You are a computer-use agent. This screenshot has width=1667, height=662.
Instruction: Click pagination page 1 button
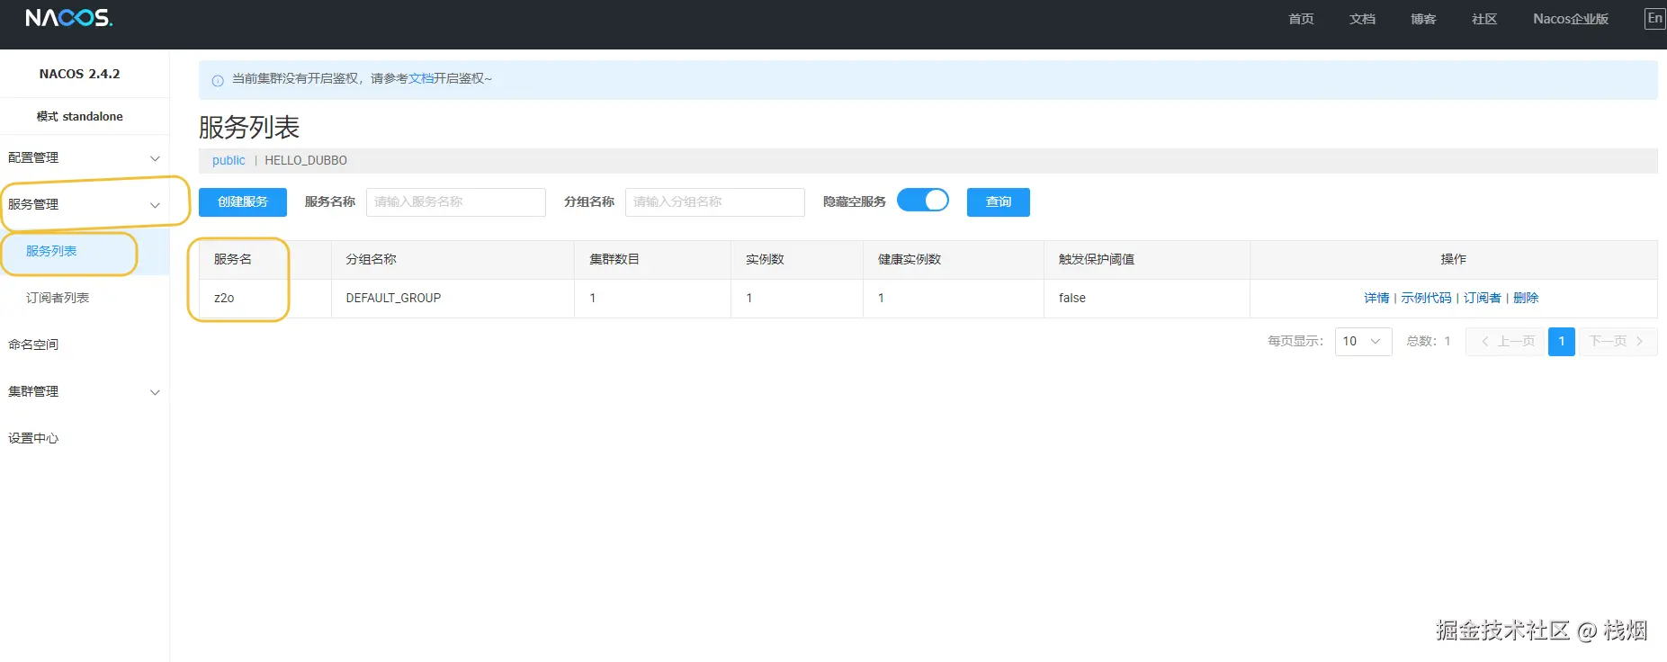tap(1562, 341)
